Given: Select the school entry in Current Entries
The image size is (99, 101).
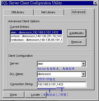Looking at the screenshot, I should (36, 36).
